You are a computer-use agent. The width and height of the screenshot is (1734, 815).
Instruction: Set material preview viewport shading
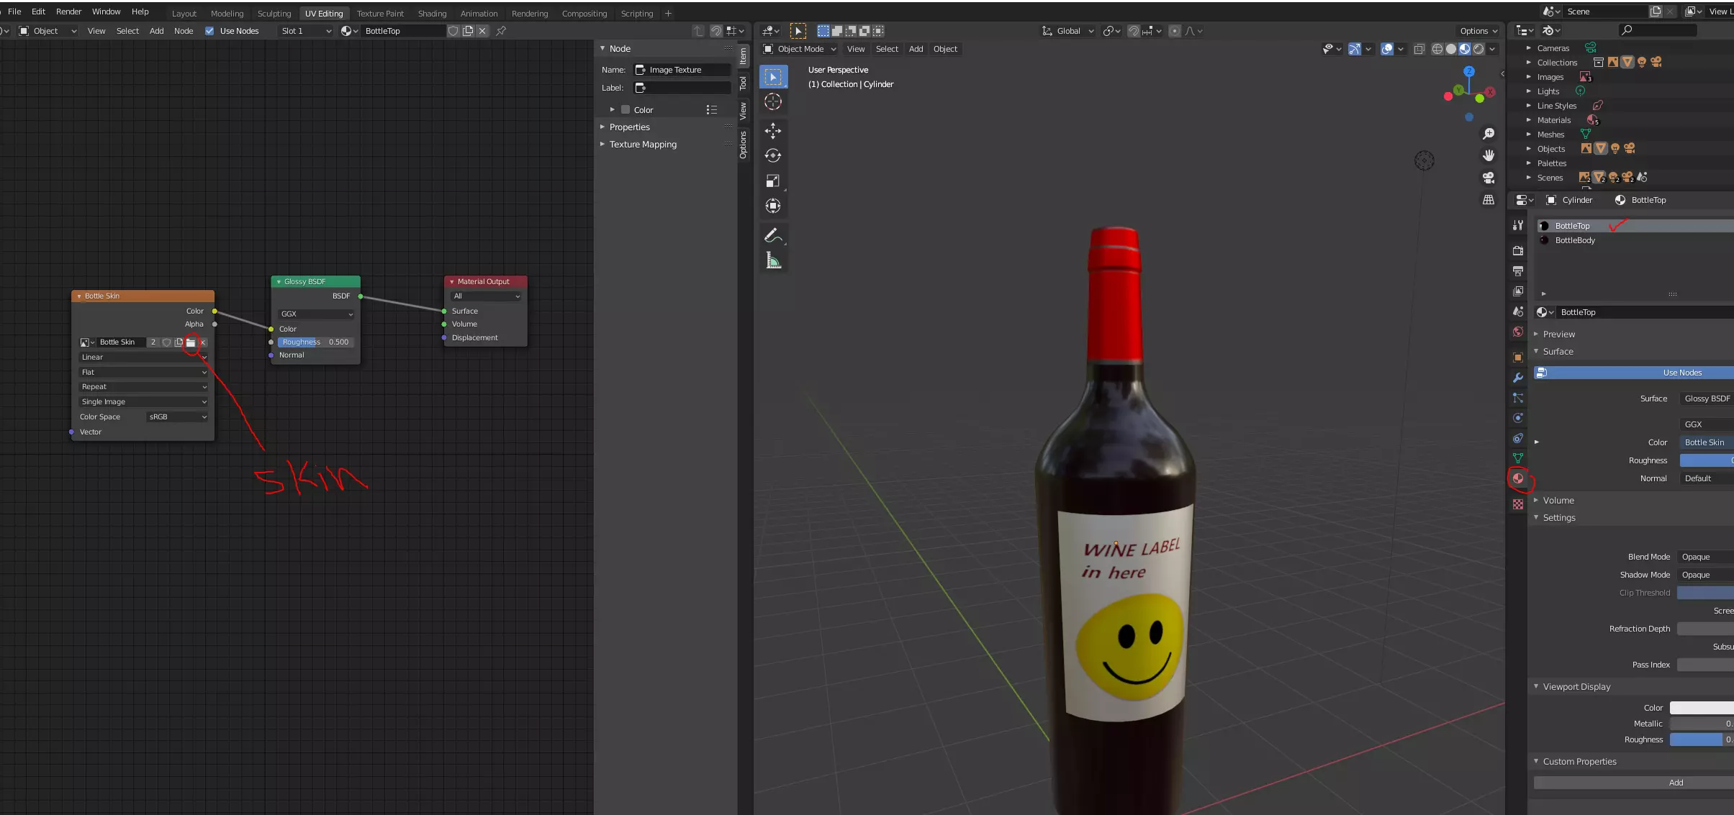(x=1465, y=49)
